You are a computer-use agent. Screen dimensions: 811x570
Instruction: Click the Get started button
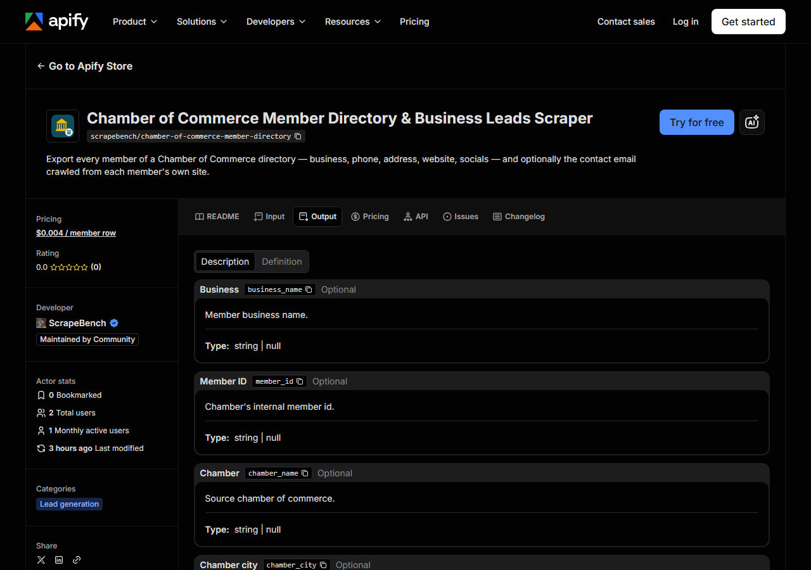(748, 22)
